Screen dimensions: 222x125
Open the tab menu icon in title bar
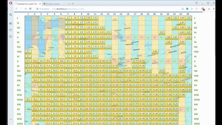point(196,3)
